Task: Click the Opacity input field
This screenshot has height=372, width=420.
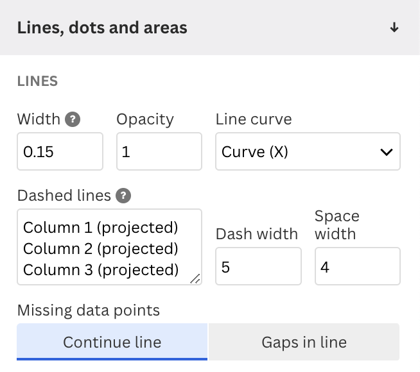Action: (x=159, y=151)
